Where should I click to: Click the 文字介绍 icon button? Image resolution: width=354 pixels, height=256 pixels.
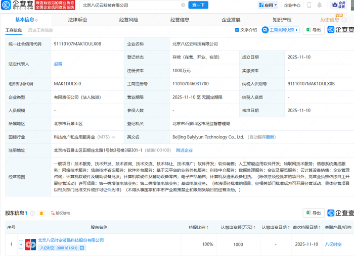pyautogui.click(x=246, y=30)
